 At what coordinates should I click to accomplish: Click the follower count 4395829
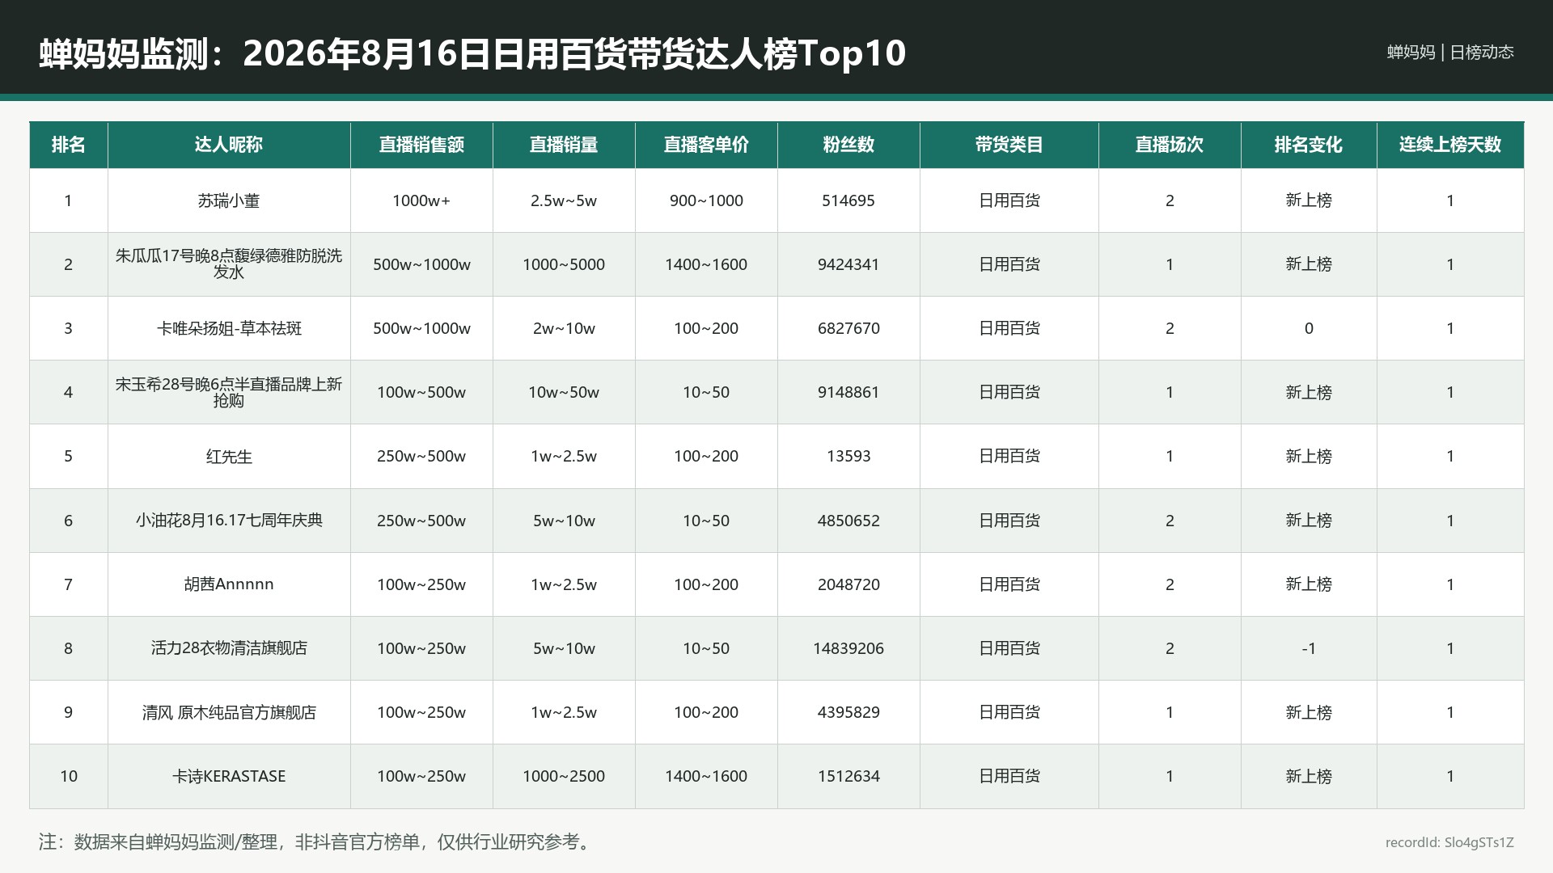(848, 712)
